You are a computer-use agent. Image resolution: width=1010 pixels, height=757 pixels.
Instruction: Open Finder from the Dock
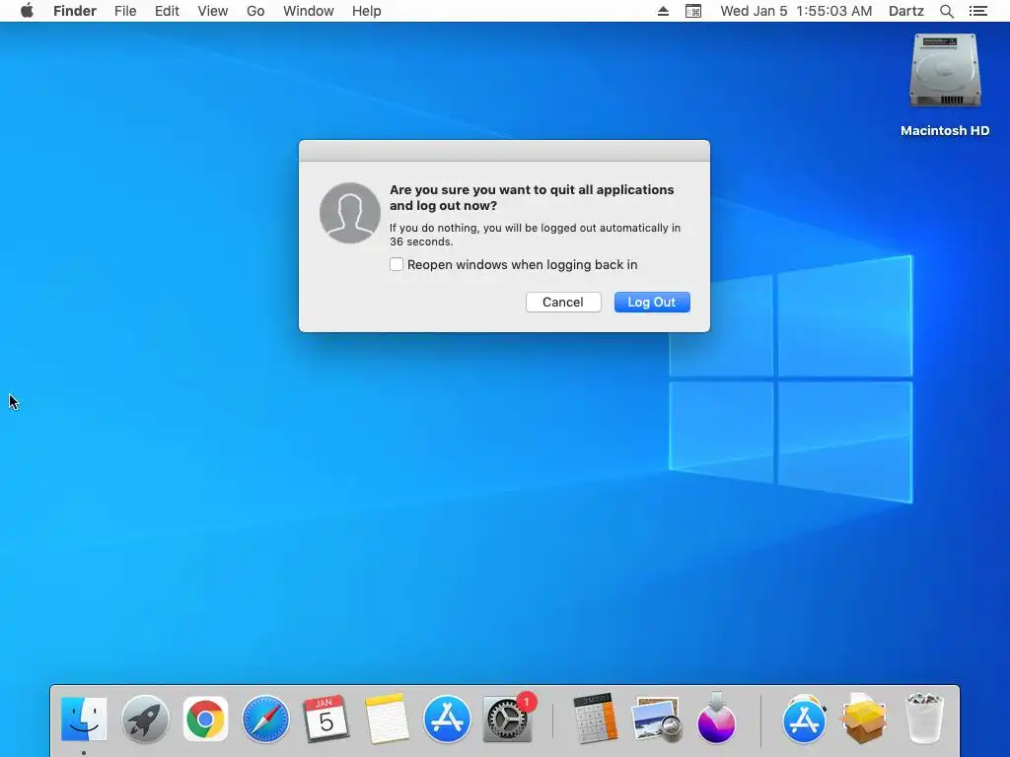(x=84, y=719)
